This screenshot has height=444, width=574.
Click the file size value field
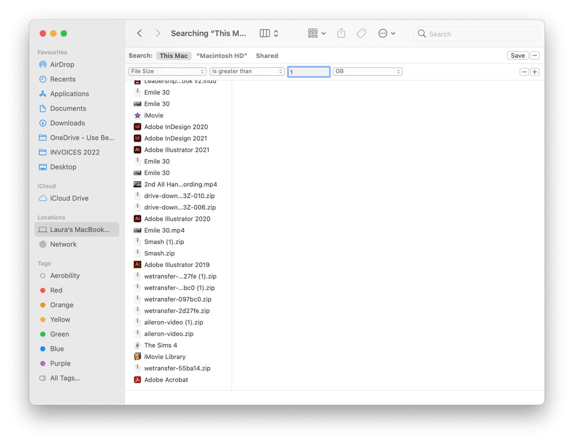click(x=308, y=71)
